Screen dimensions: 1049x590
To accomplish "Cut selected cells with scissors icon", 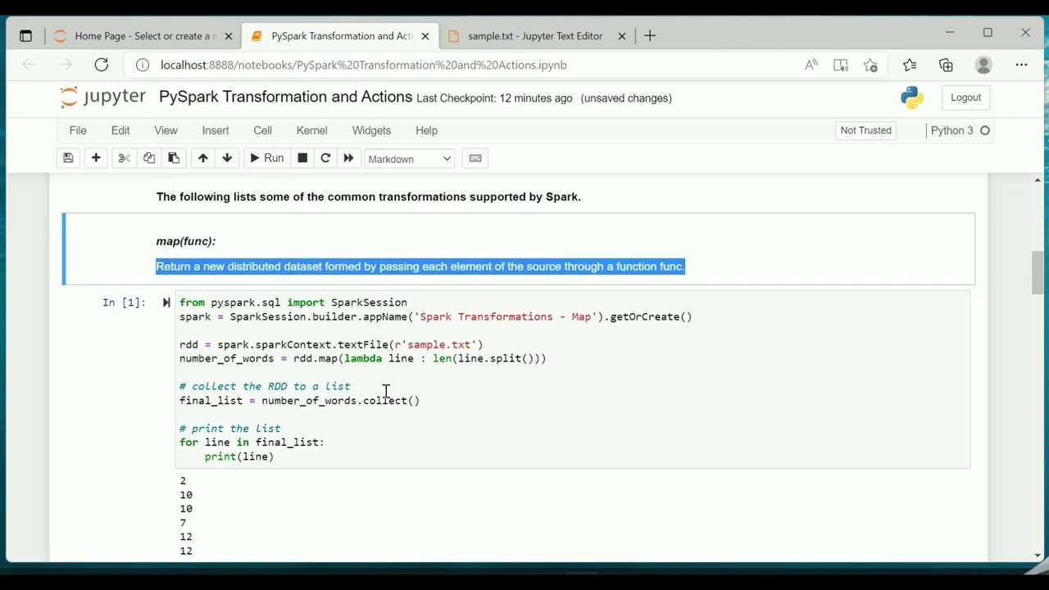I will click(x=124, y=158).
